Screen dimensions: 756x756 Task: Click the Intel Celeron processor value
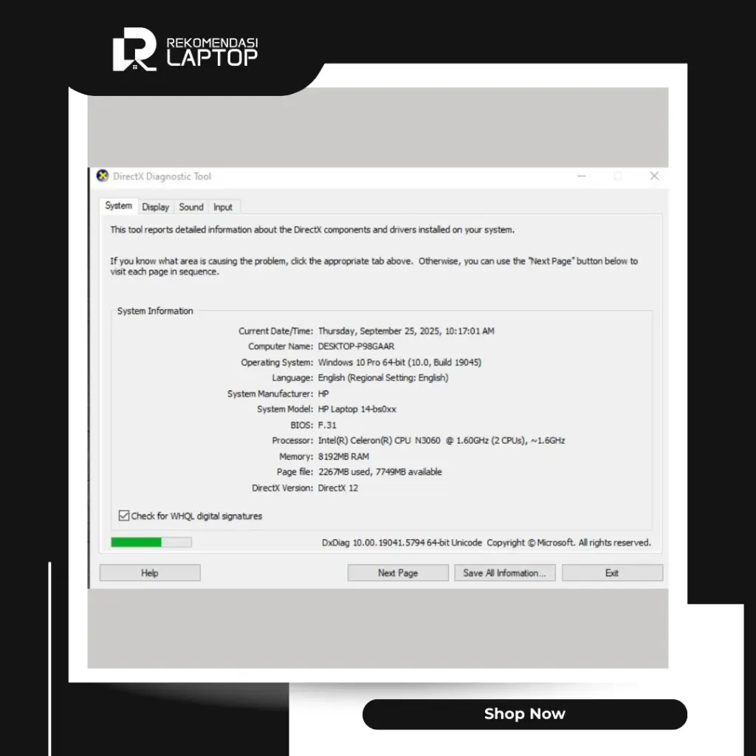click(441, 441)
